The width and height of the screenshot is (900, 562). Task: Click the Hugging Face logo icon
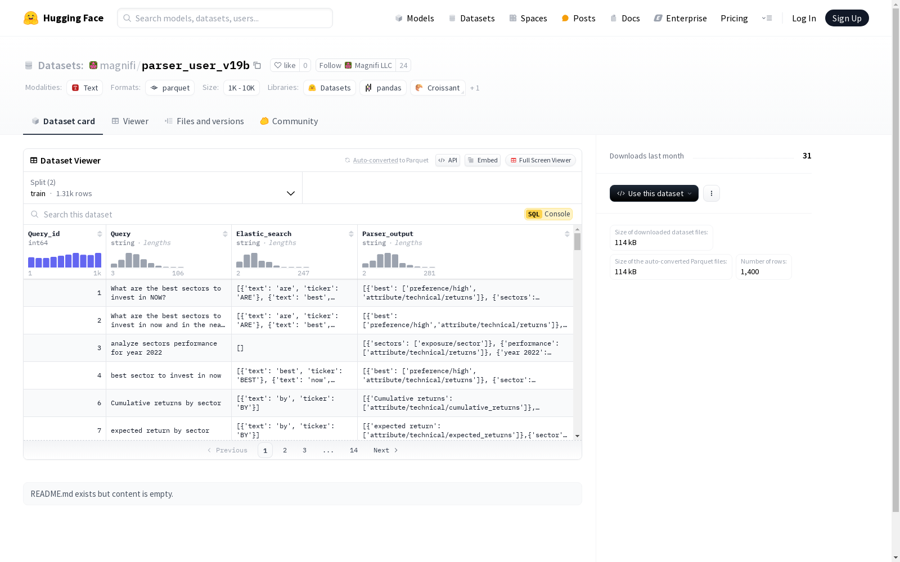31,18
